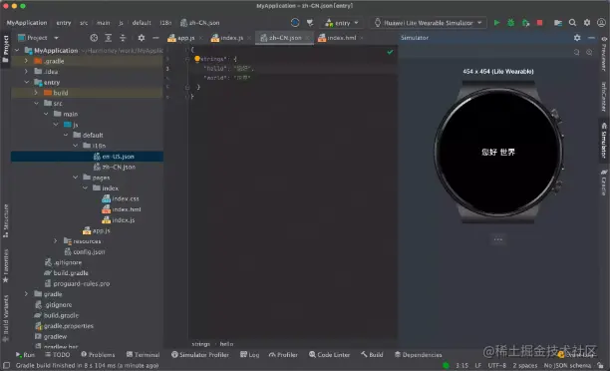Open the Dependencies tool window

tap(419, 355)
